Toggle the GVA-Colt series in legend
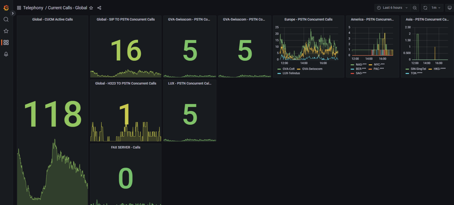 pyautogui.click(x=288, y=69)
